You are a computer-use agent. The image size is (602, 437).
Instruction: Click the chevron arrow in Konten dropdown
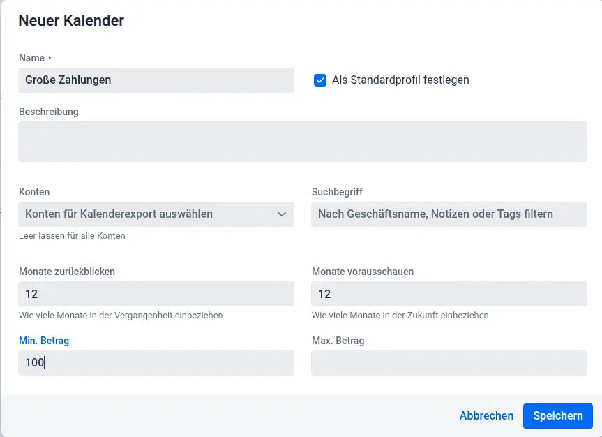click(x=282, y=214)
